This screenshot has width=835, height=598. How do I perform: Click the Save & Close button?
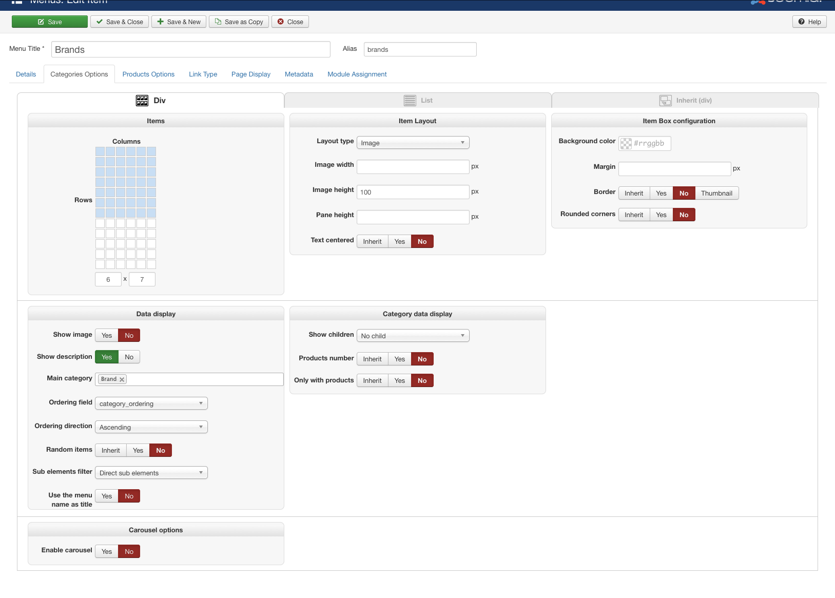tap(120, 22)
